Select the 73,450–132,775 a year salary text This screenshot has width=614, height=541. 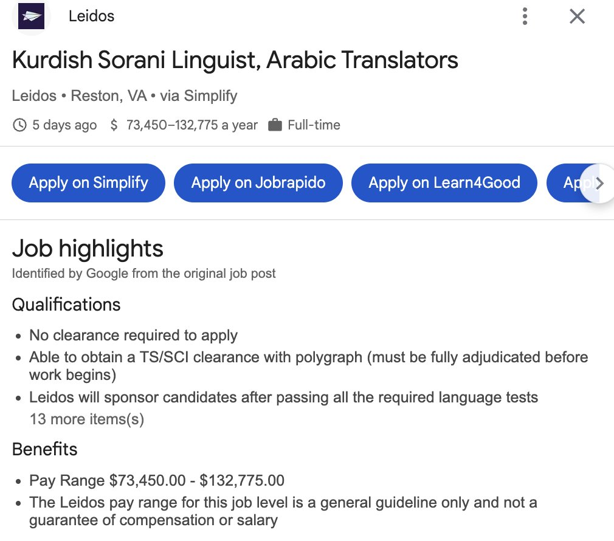[191, 125]
